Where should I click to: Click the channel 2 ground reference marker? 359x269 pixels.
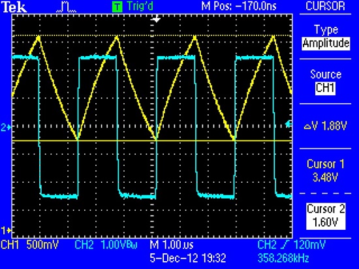tap(6, 127)
